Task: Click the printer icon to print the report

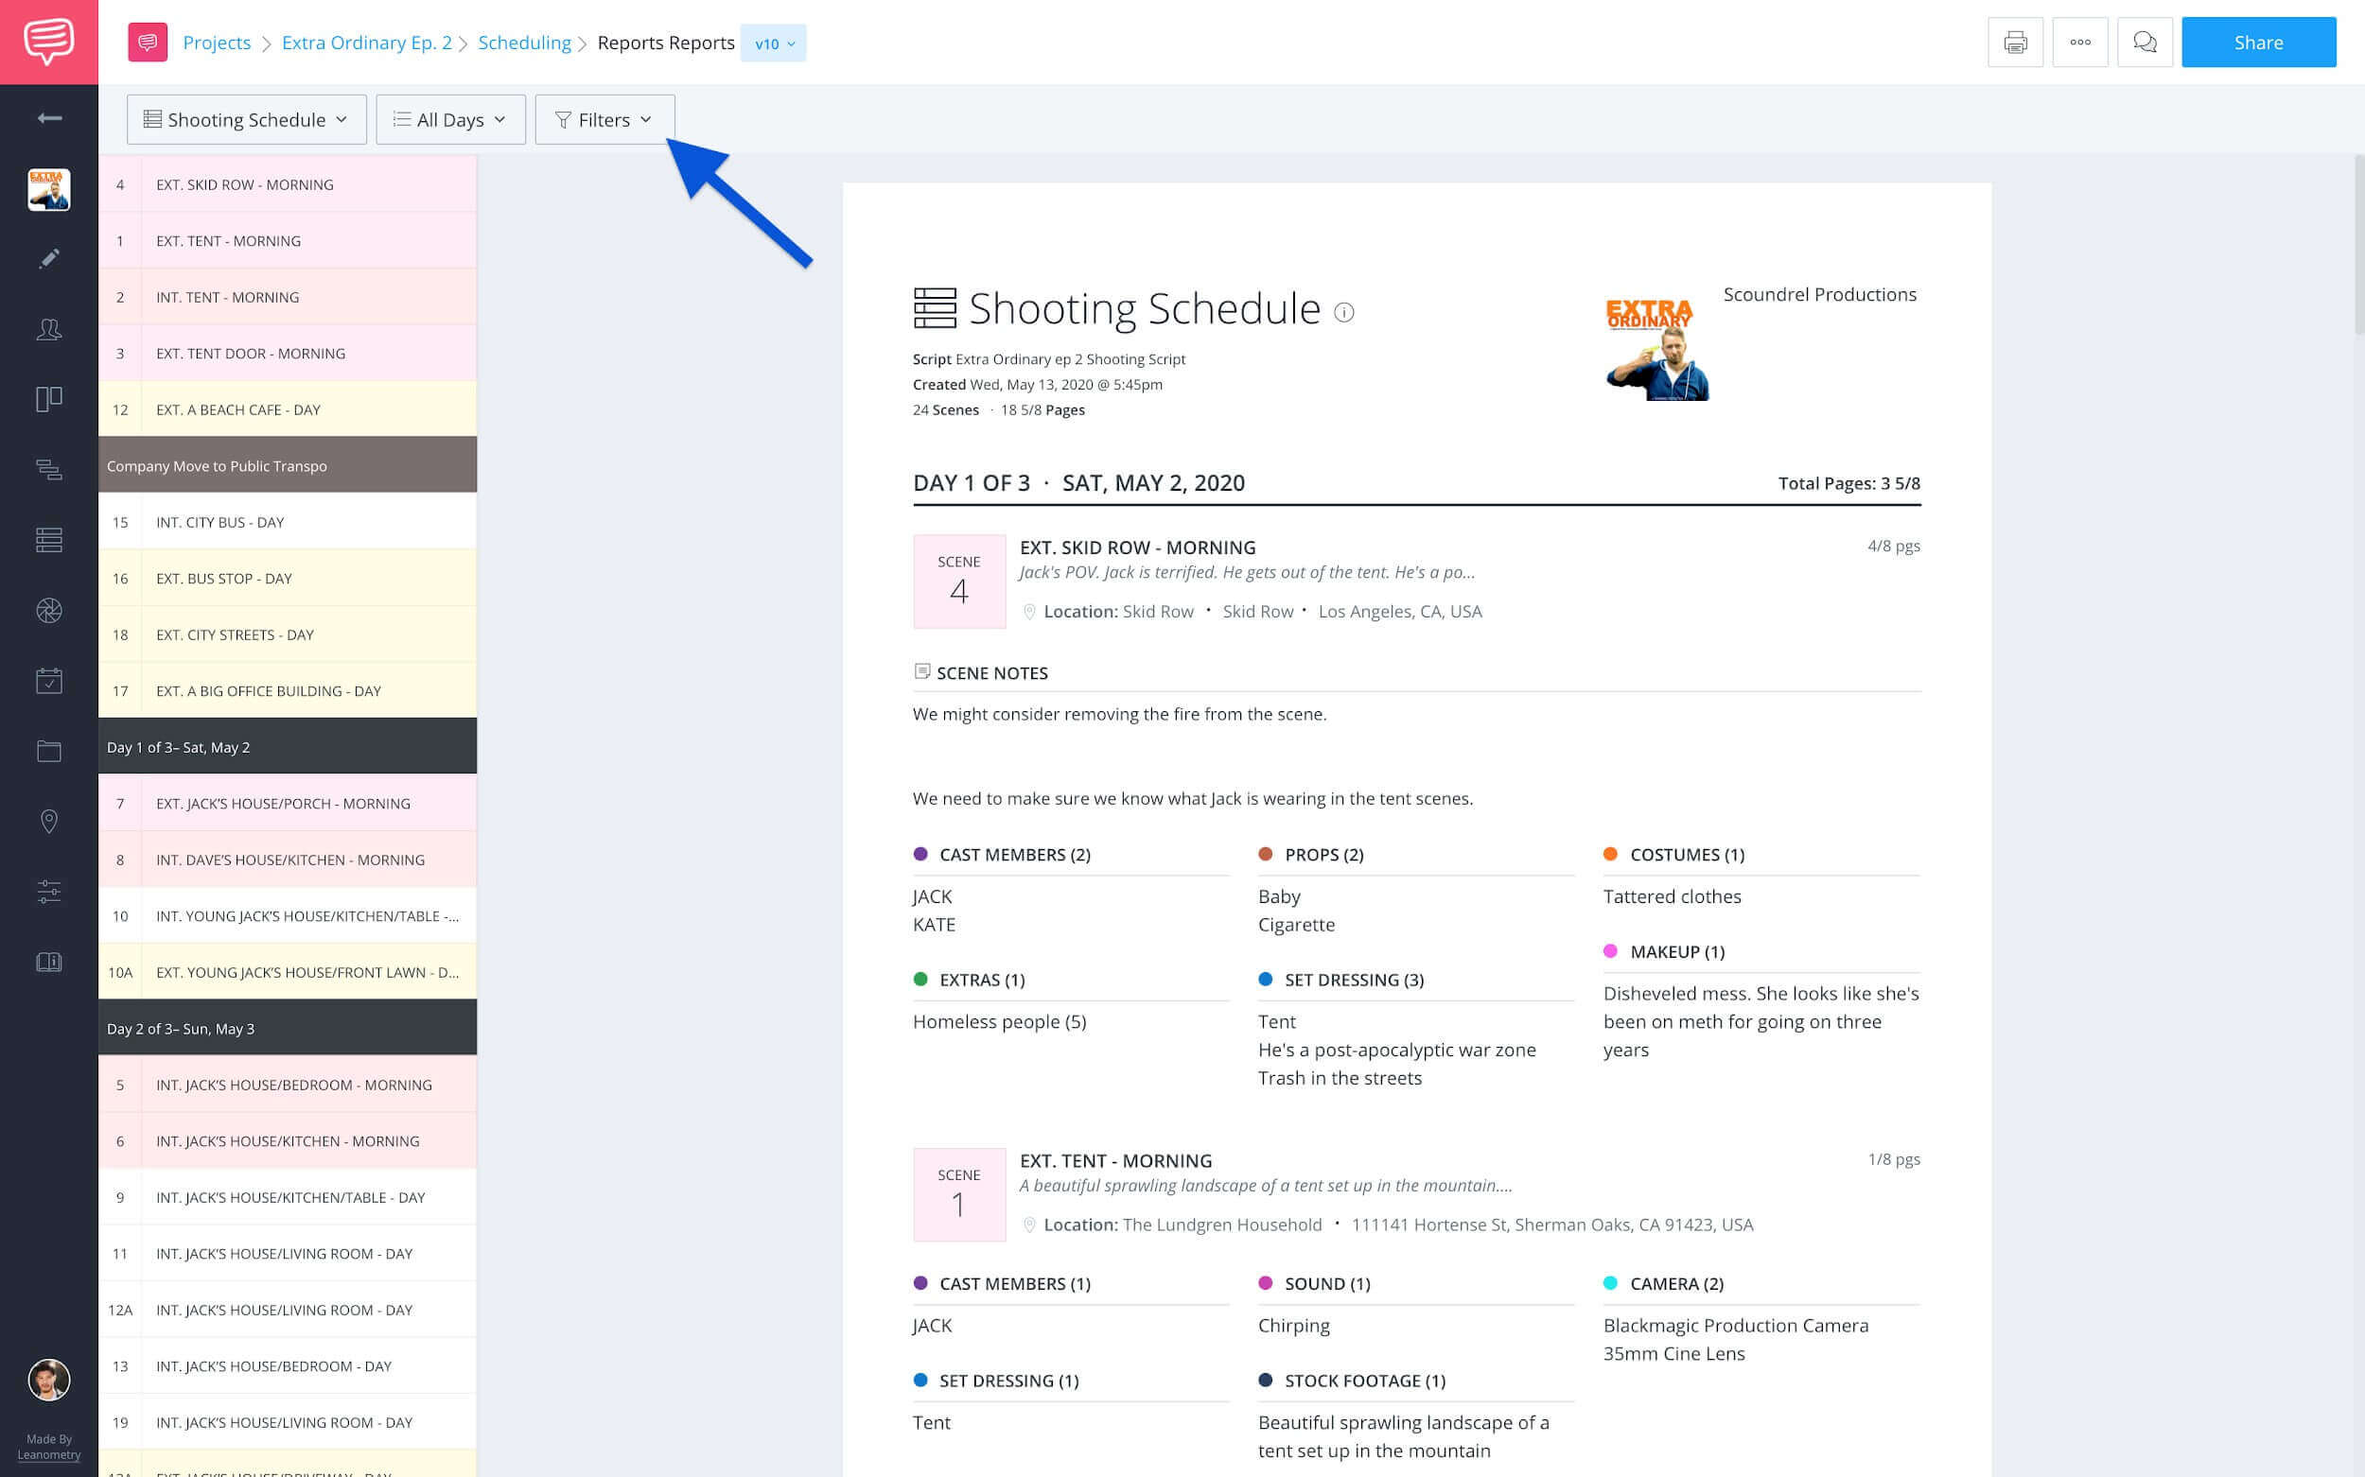Action: tap(2015, 42)
